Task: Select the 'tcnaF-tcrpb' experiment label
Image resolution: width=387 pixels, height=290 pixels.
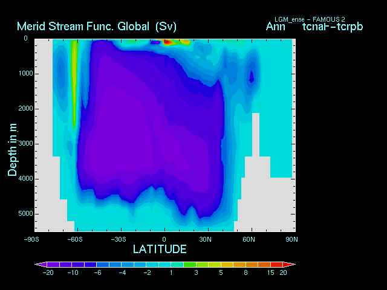Action: click(333, 27)
